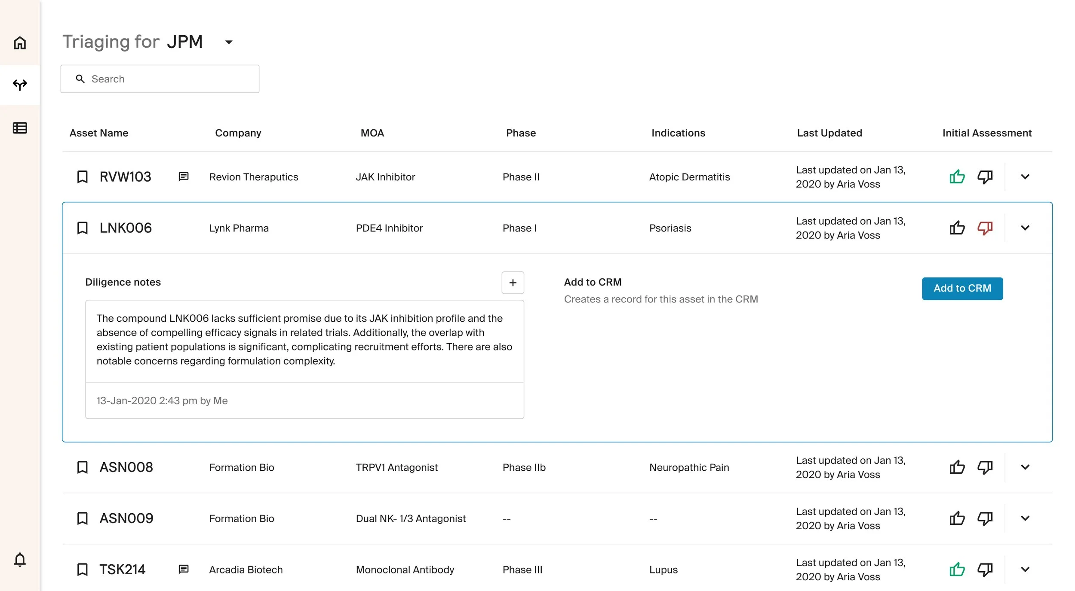
Task: Open comment icon next to TSK214
Action: pyautogui.click(x=184, y=570)
